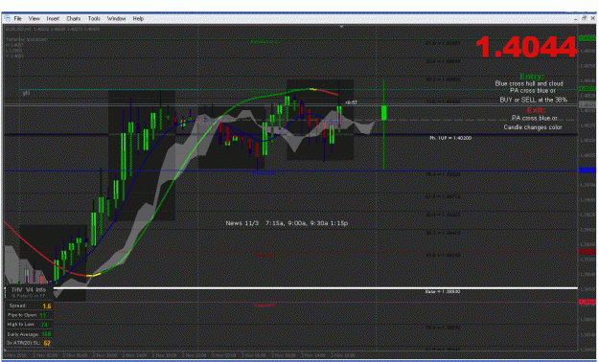The width and height of the screenshot is (599, 362).
Task: Click the chart shift triangle marker at top
Action: [341, 27]
